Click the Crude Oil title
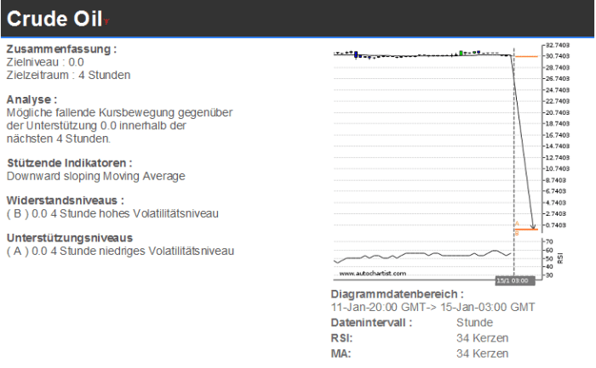The width and height of the screenshot is (596, 368). click(x=54, y=19)
